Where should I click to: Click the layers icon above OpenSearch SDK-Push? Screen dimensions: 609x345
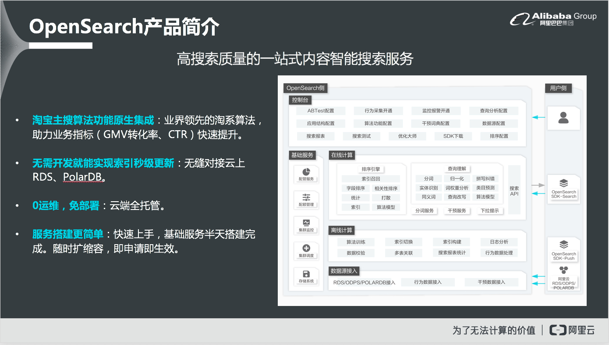click(563, 245)
